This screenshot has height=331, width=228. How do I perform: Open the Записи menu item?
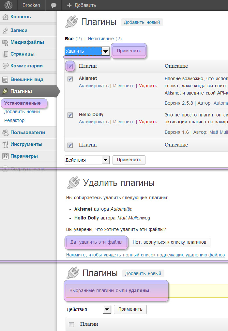click(19, 30)
